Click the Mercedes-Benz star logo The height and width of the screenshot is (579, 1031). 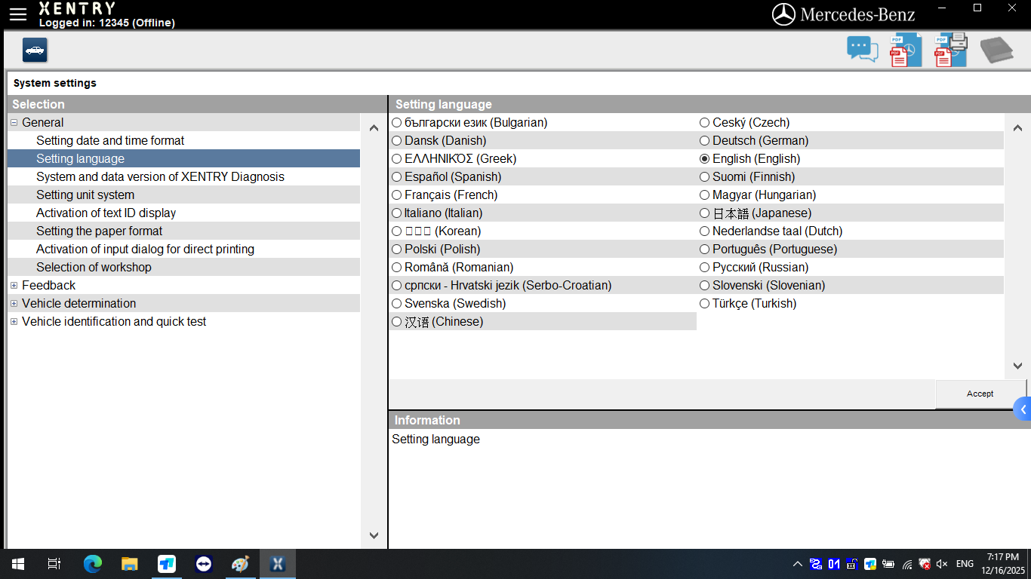785,13
